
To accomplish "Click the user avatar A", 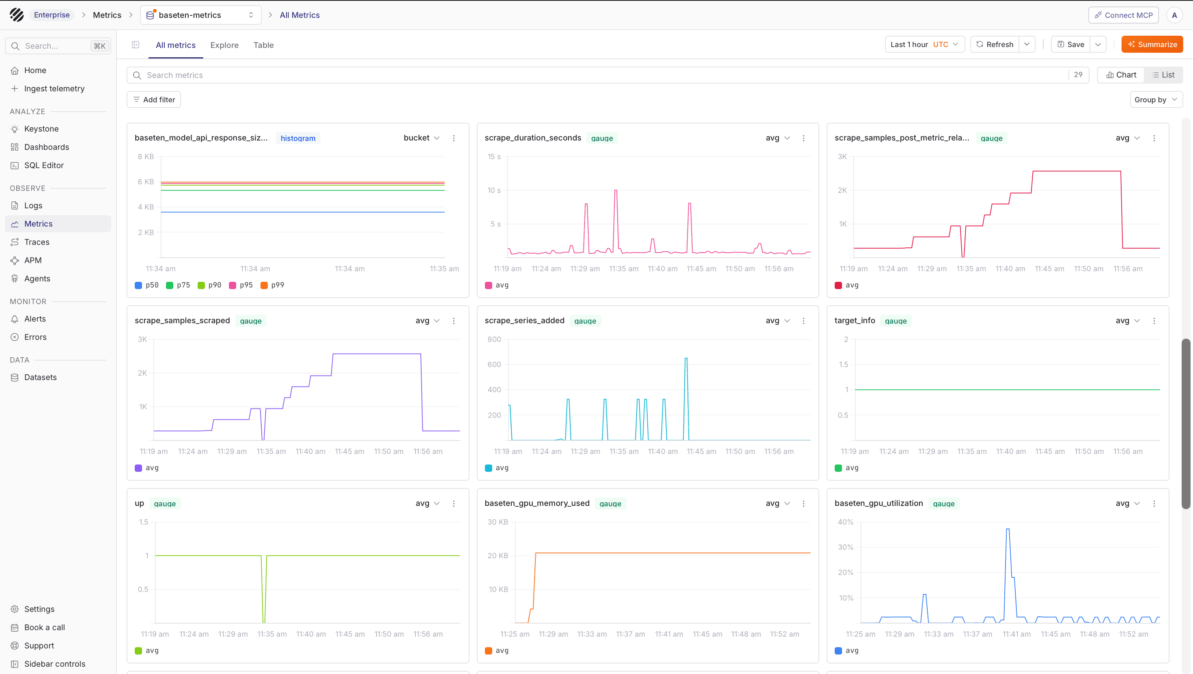I will 1174,15.
